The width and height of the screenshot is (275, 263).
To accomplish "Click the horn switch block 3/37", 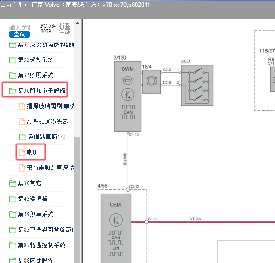I will pos(197,85).
